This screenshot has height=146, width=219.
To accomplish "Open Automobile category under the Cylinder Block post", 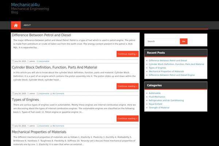I will (x=44, y=93).
